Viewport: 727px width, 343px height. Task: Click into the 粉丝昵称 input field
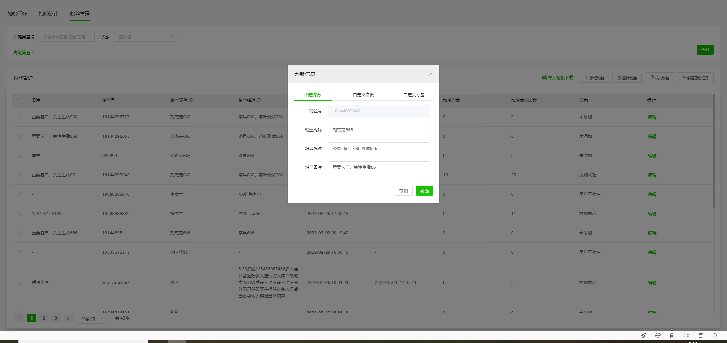[379, 130]
